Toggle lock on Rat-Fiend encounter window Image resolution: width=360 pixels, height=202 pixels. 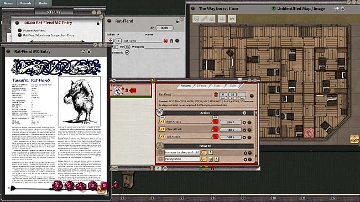click(x=177, y=21)
